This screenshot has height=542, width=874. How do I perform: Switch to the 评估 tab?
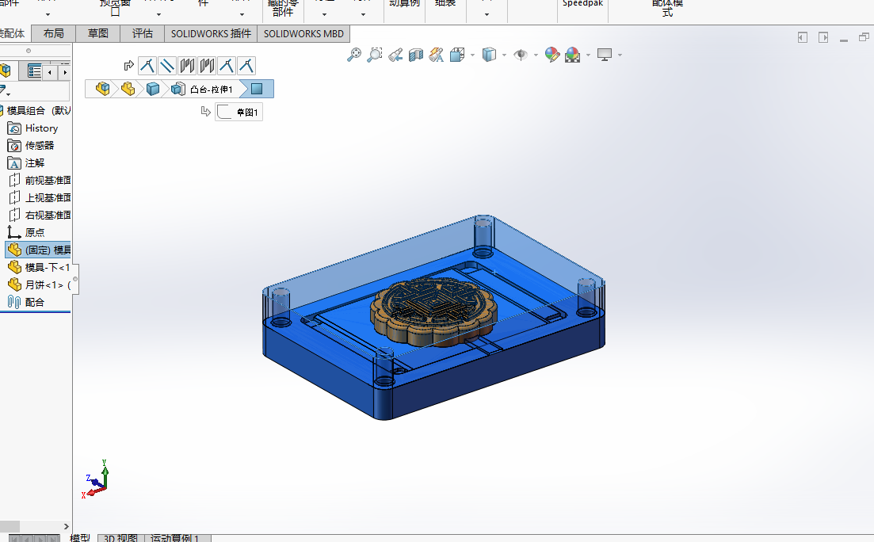pyautogui.click(x=142, y=33)
